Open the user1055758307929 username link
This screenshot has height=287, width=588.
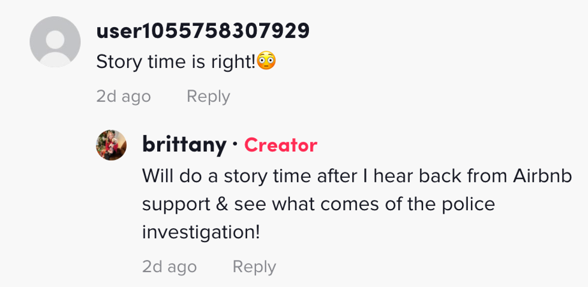click(x=203, y=31)
